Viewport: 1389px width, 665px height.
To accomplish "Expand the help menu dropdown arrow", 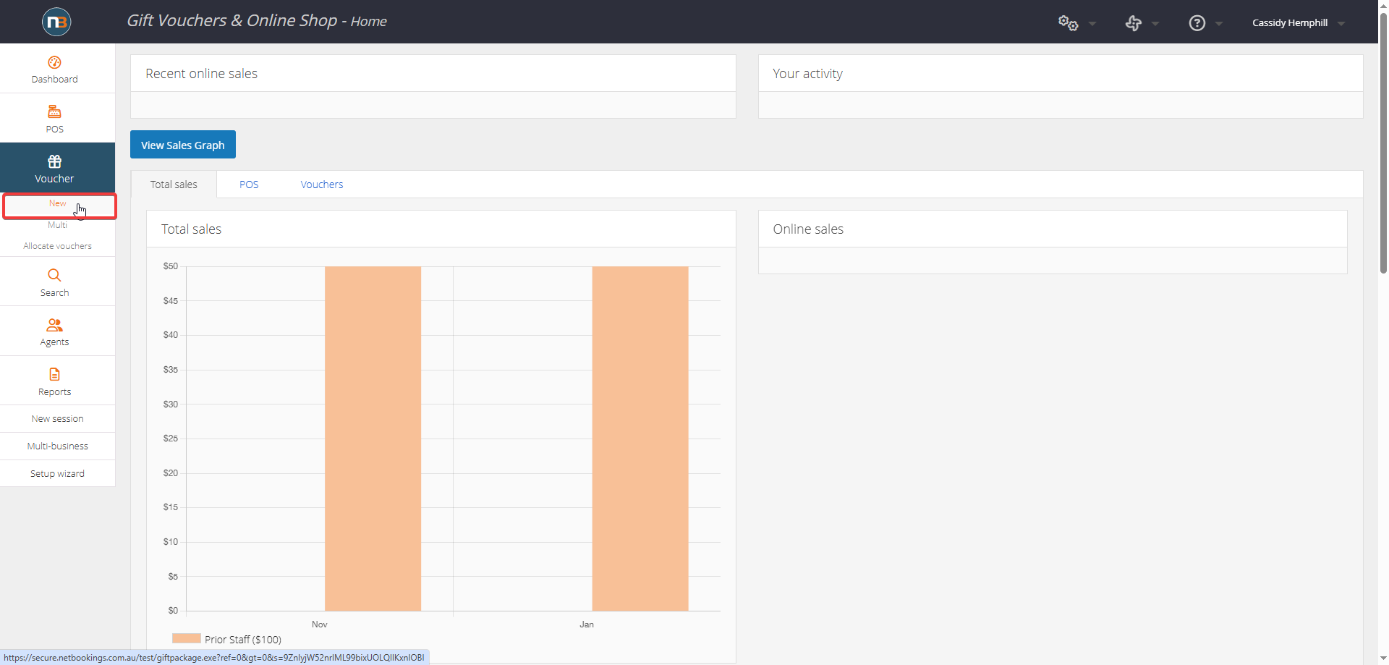I will [x=1219, y=24].
